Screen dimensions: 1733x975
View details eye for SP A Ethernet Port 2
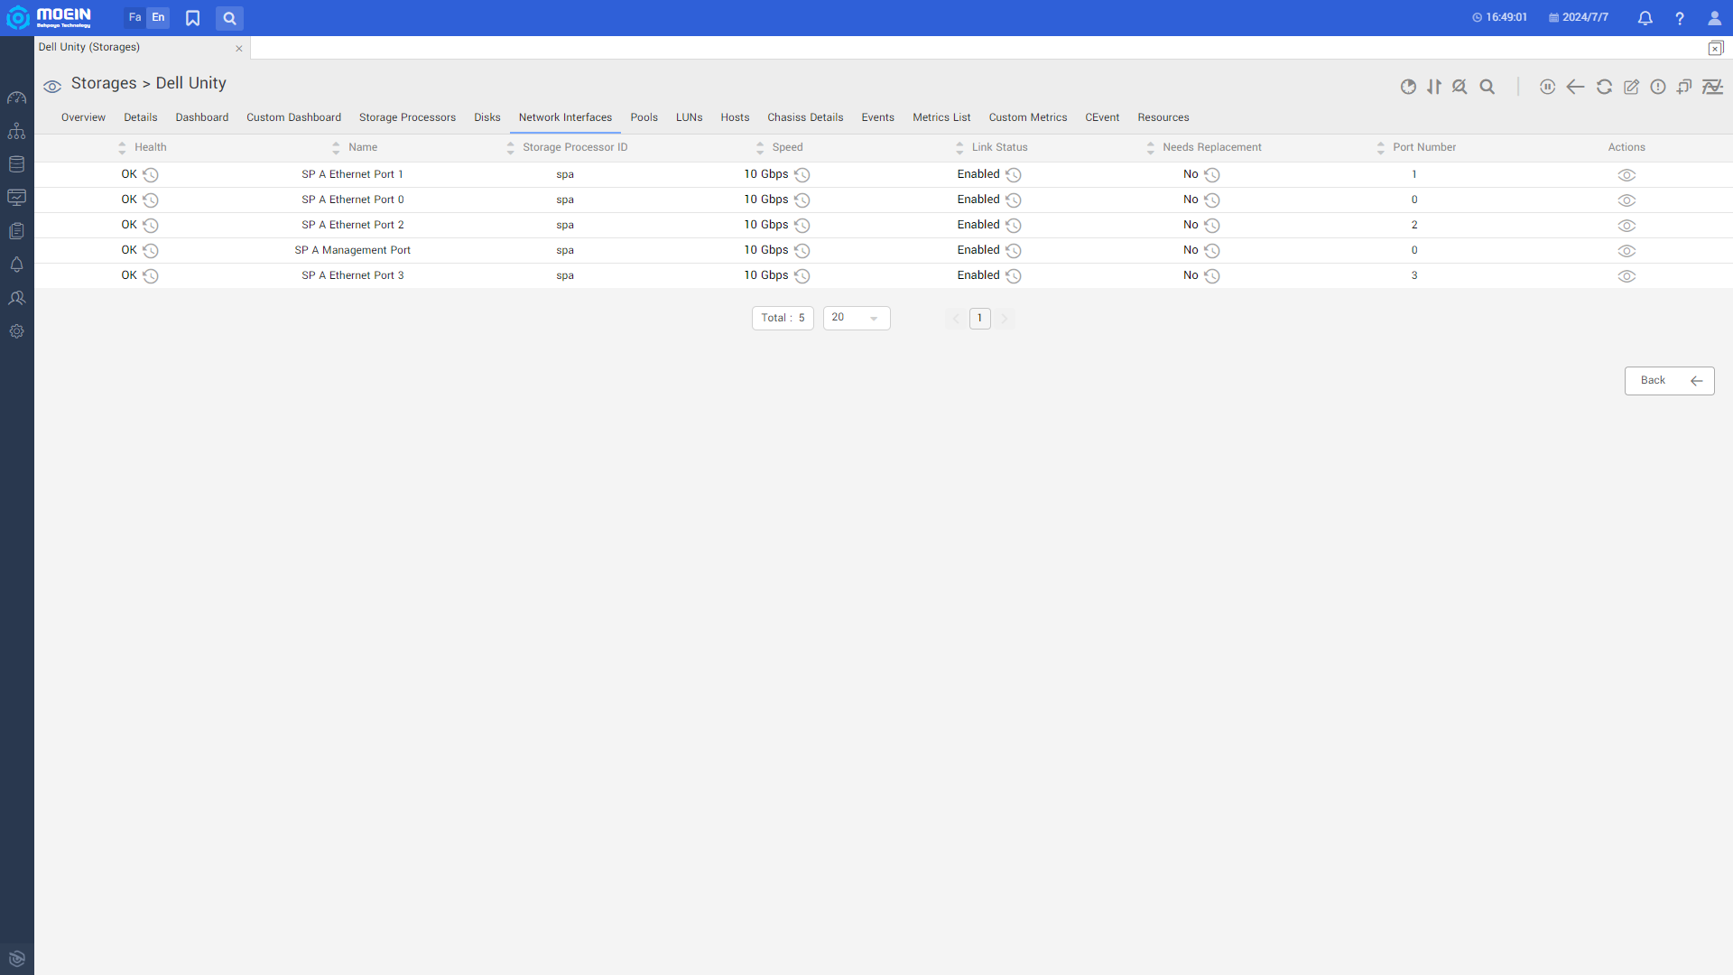[x=1626, y=226]
